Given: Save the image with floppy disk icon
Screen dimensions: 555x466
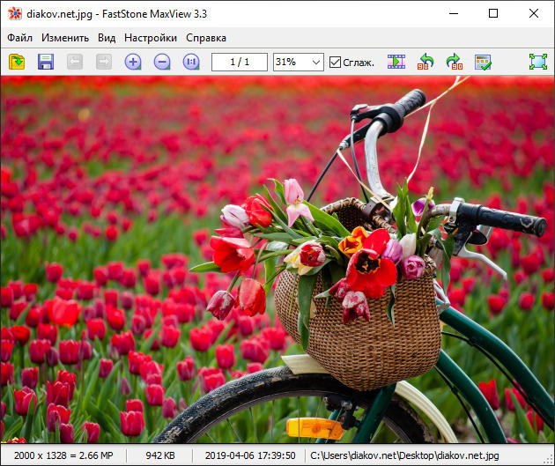Looking at the screenshot, I should pyautogui.click(x=46, y=62).
